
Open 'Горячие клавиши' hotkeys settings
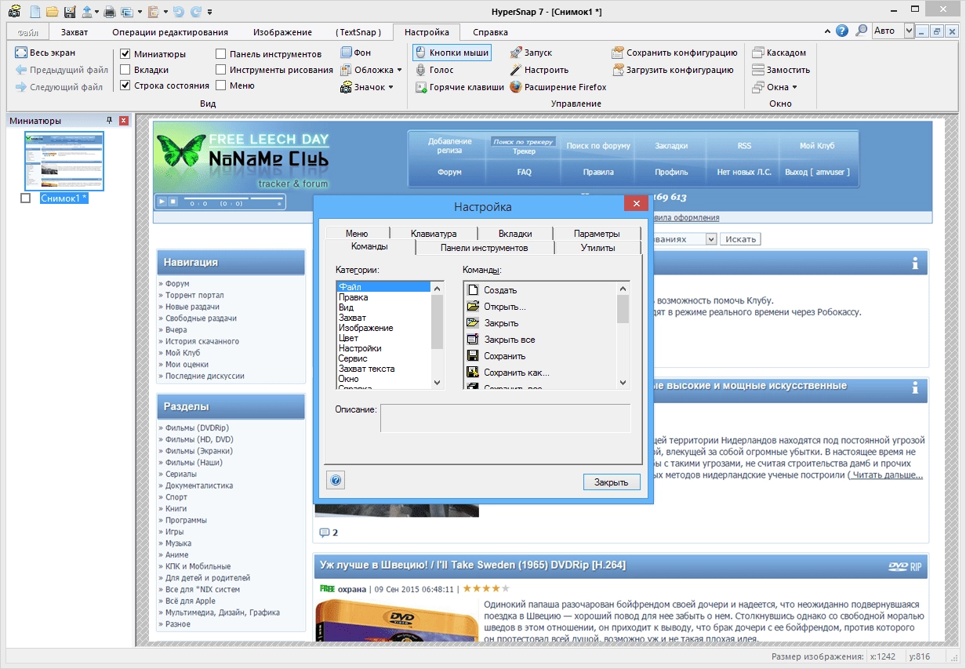tap(460, 87)
